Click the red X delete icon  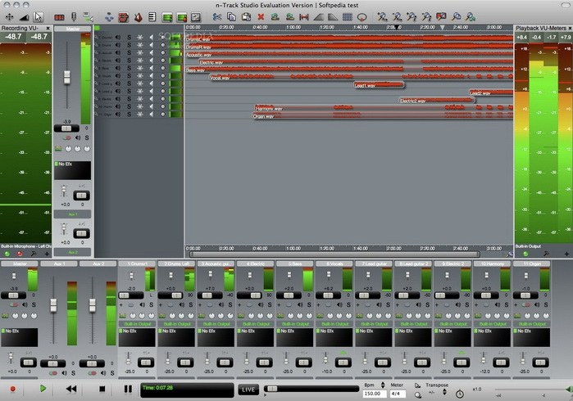point(261,16)
